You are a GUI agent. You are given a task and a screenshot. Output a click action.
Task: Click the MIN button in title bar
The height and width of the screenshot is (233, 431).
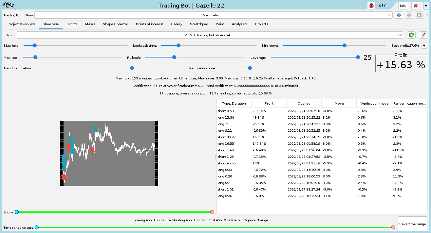coord(403,6)
